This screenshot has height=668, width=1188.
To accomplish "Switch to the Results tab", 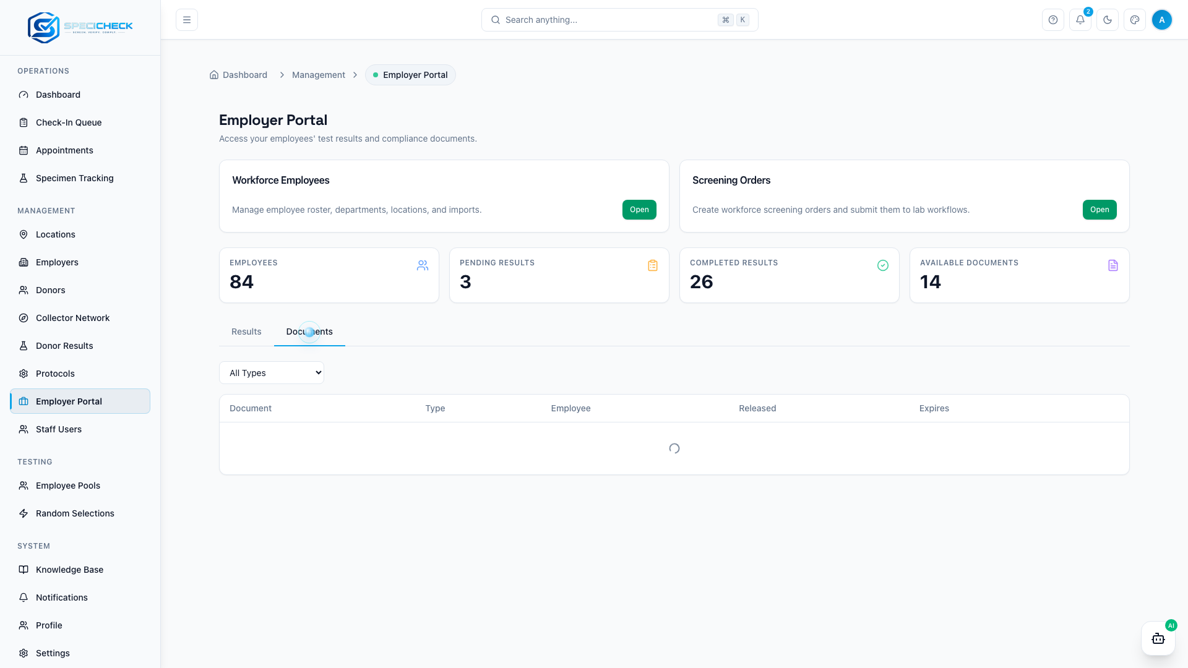I will coord(246,332).
